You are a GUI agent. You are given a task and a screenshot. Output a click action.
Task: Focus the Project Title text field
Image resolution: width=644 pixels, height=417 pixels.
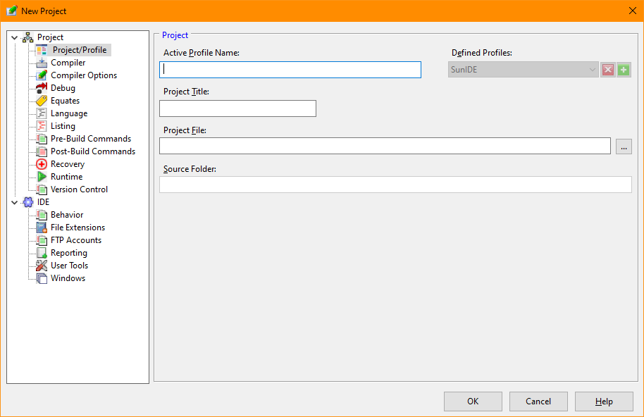tap(237, 108)
